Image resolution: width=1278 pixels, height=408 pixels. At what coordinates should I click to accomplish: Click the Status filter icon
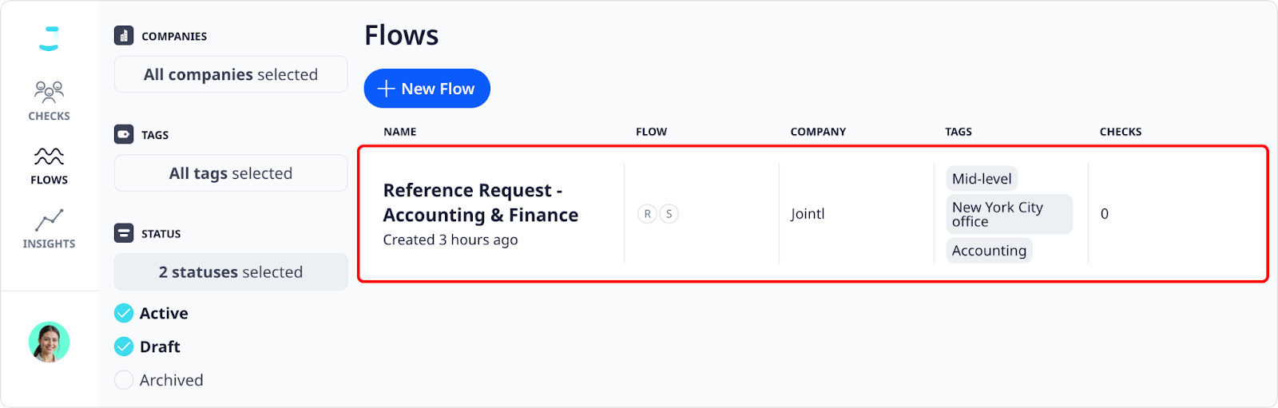(124, 233)
